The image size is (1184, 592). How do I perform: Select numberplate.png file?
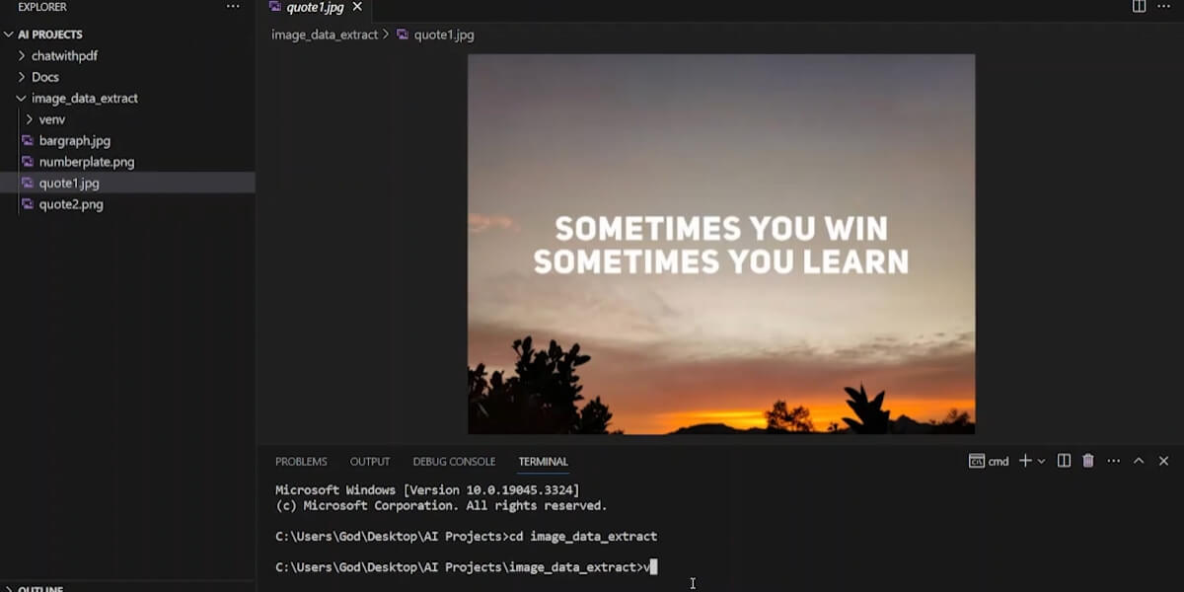coord(127,162)
